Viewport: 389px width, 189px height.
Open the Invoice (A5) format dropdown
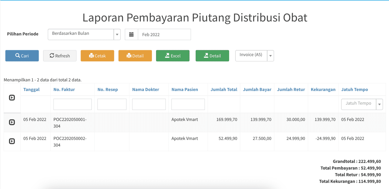coord(255,56)
